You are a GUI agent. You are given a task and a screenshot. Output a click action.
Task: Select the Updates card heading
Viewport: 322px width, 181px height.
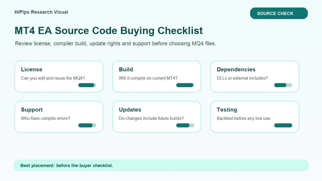point(130,110)
